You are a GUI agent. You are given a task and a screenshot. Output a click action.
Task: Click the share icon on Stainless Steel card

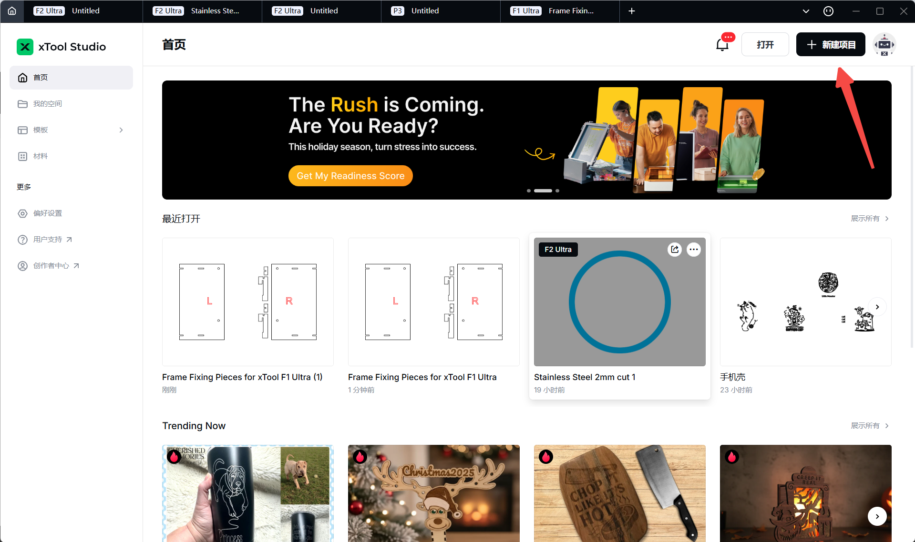click(x=675, y=249)
